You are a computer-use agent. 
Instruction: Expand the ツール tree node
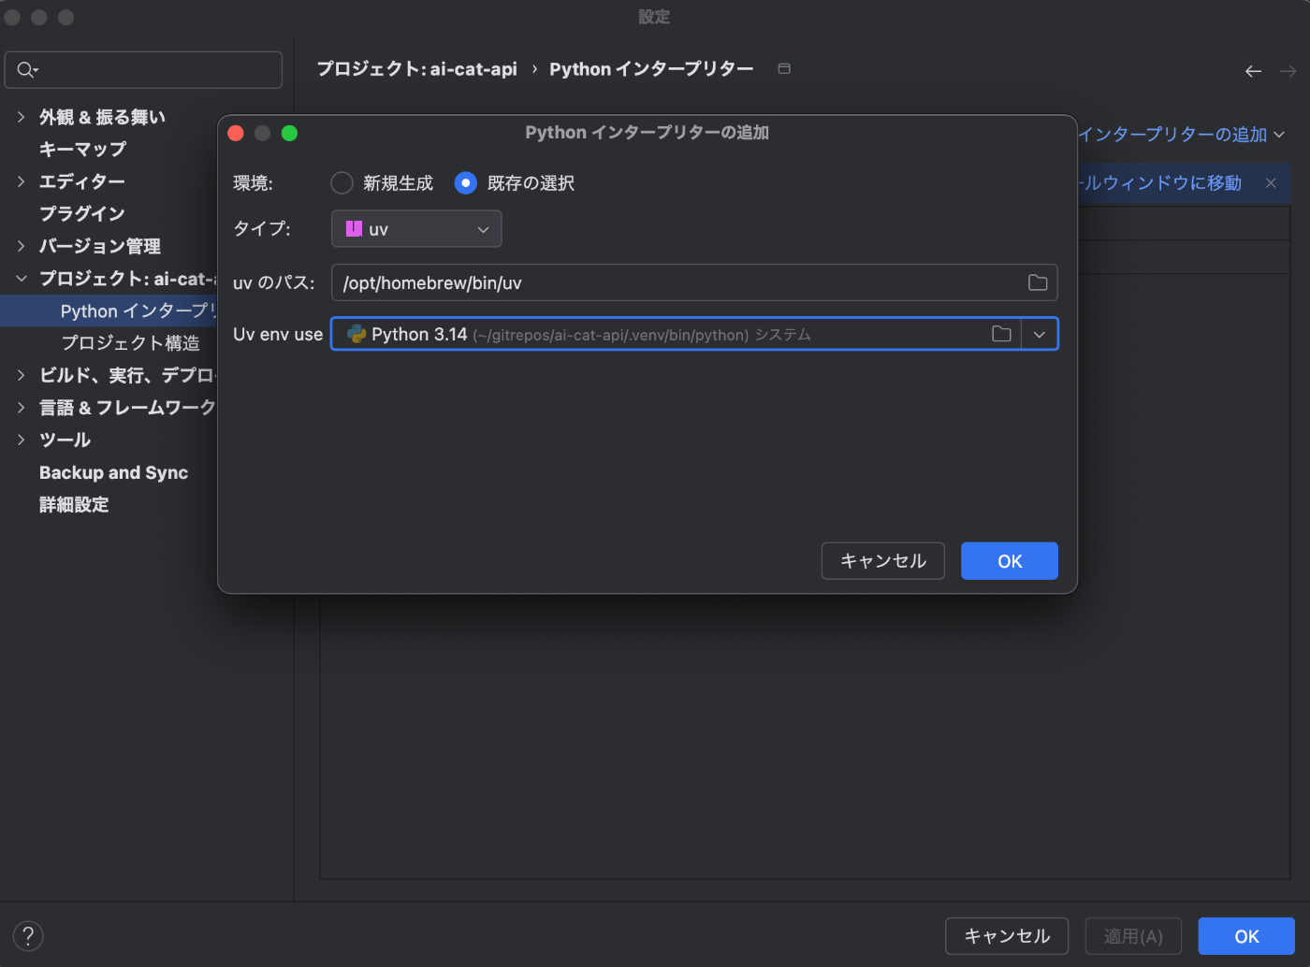[x=21, y=440]
